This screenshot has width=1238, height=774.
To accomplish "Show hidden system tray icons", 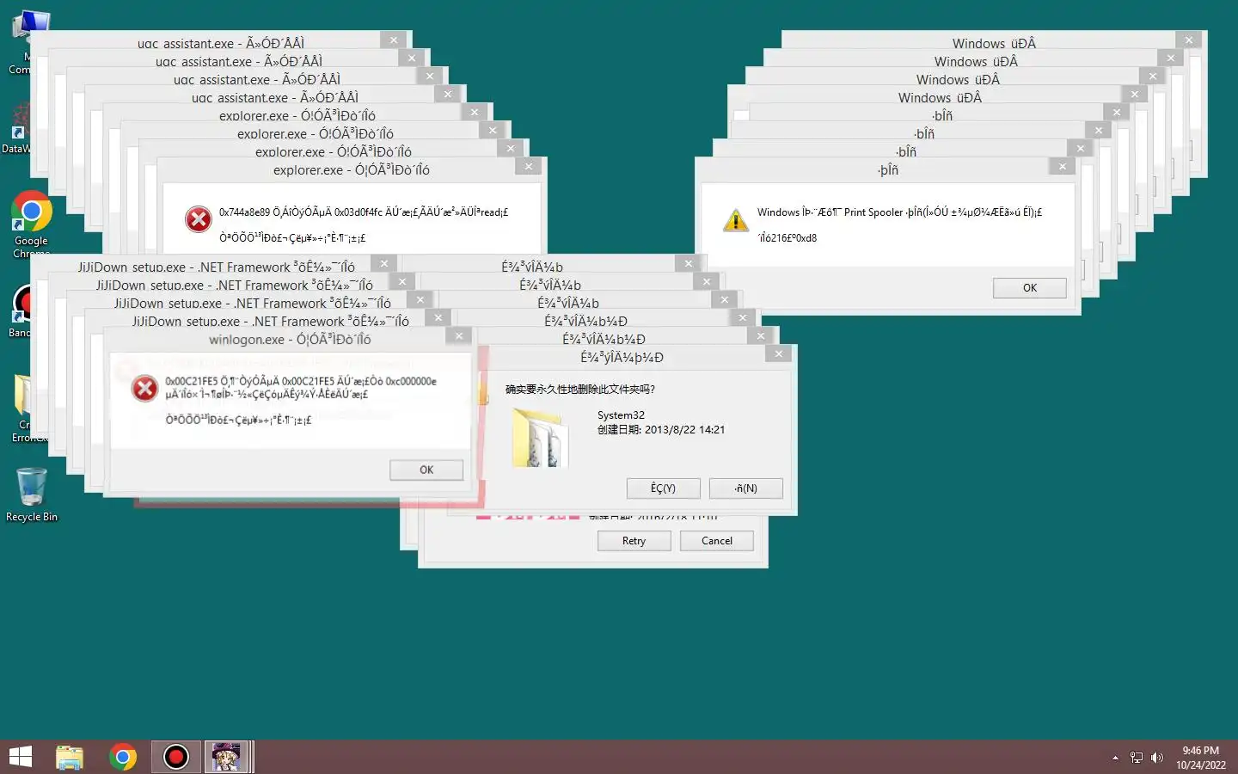I will 1115,758.
